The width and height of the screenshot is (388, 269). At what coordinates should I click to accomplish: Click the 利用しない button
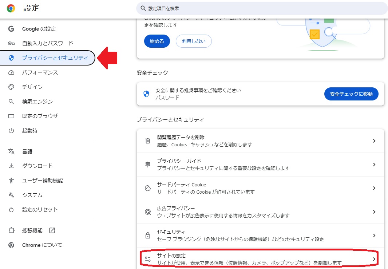pyautogui.click(x=194, y=41)
